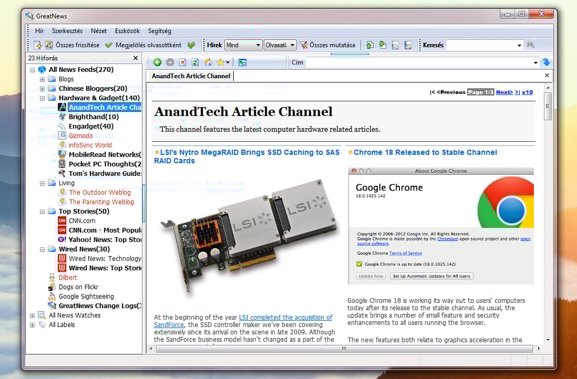
Task: Collapse the Living folder
Action: (x=43, y=183)
